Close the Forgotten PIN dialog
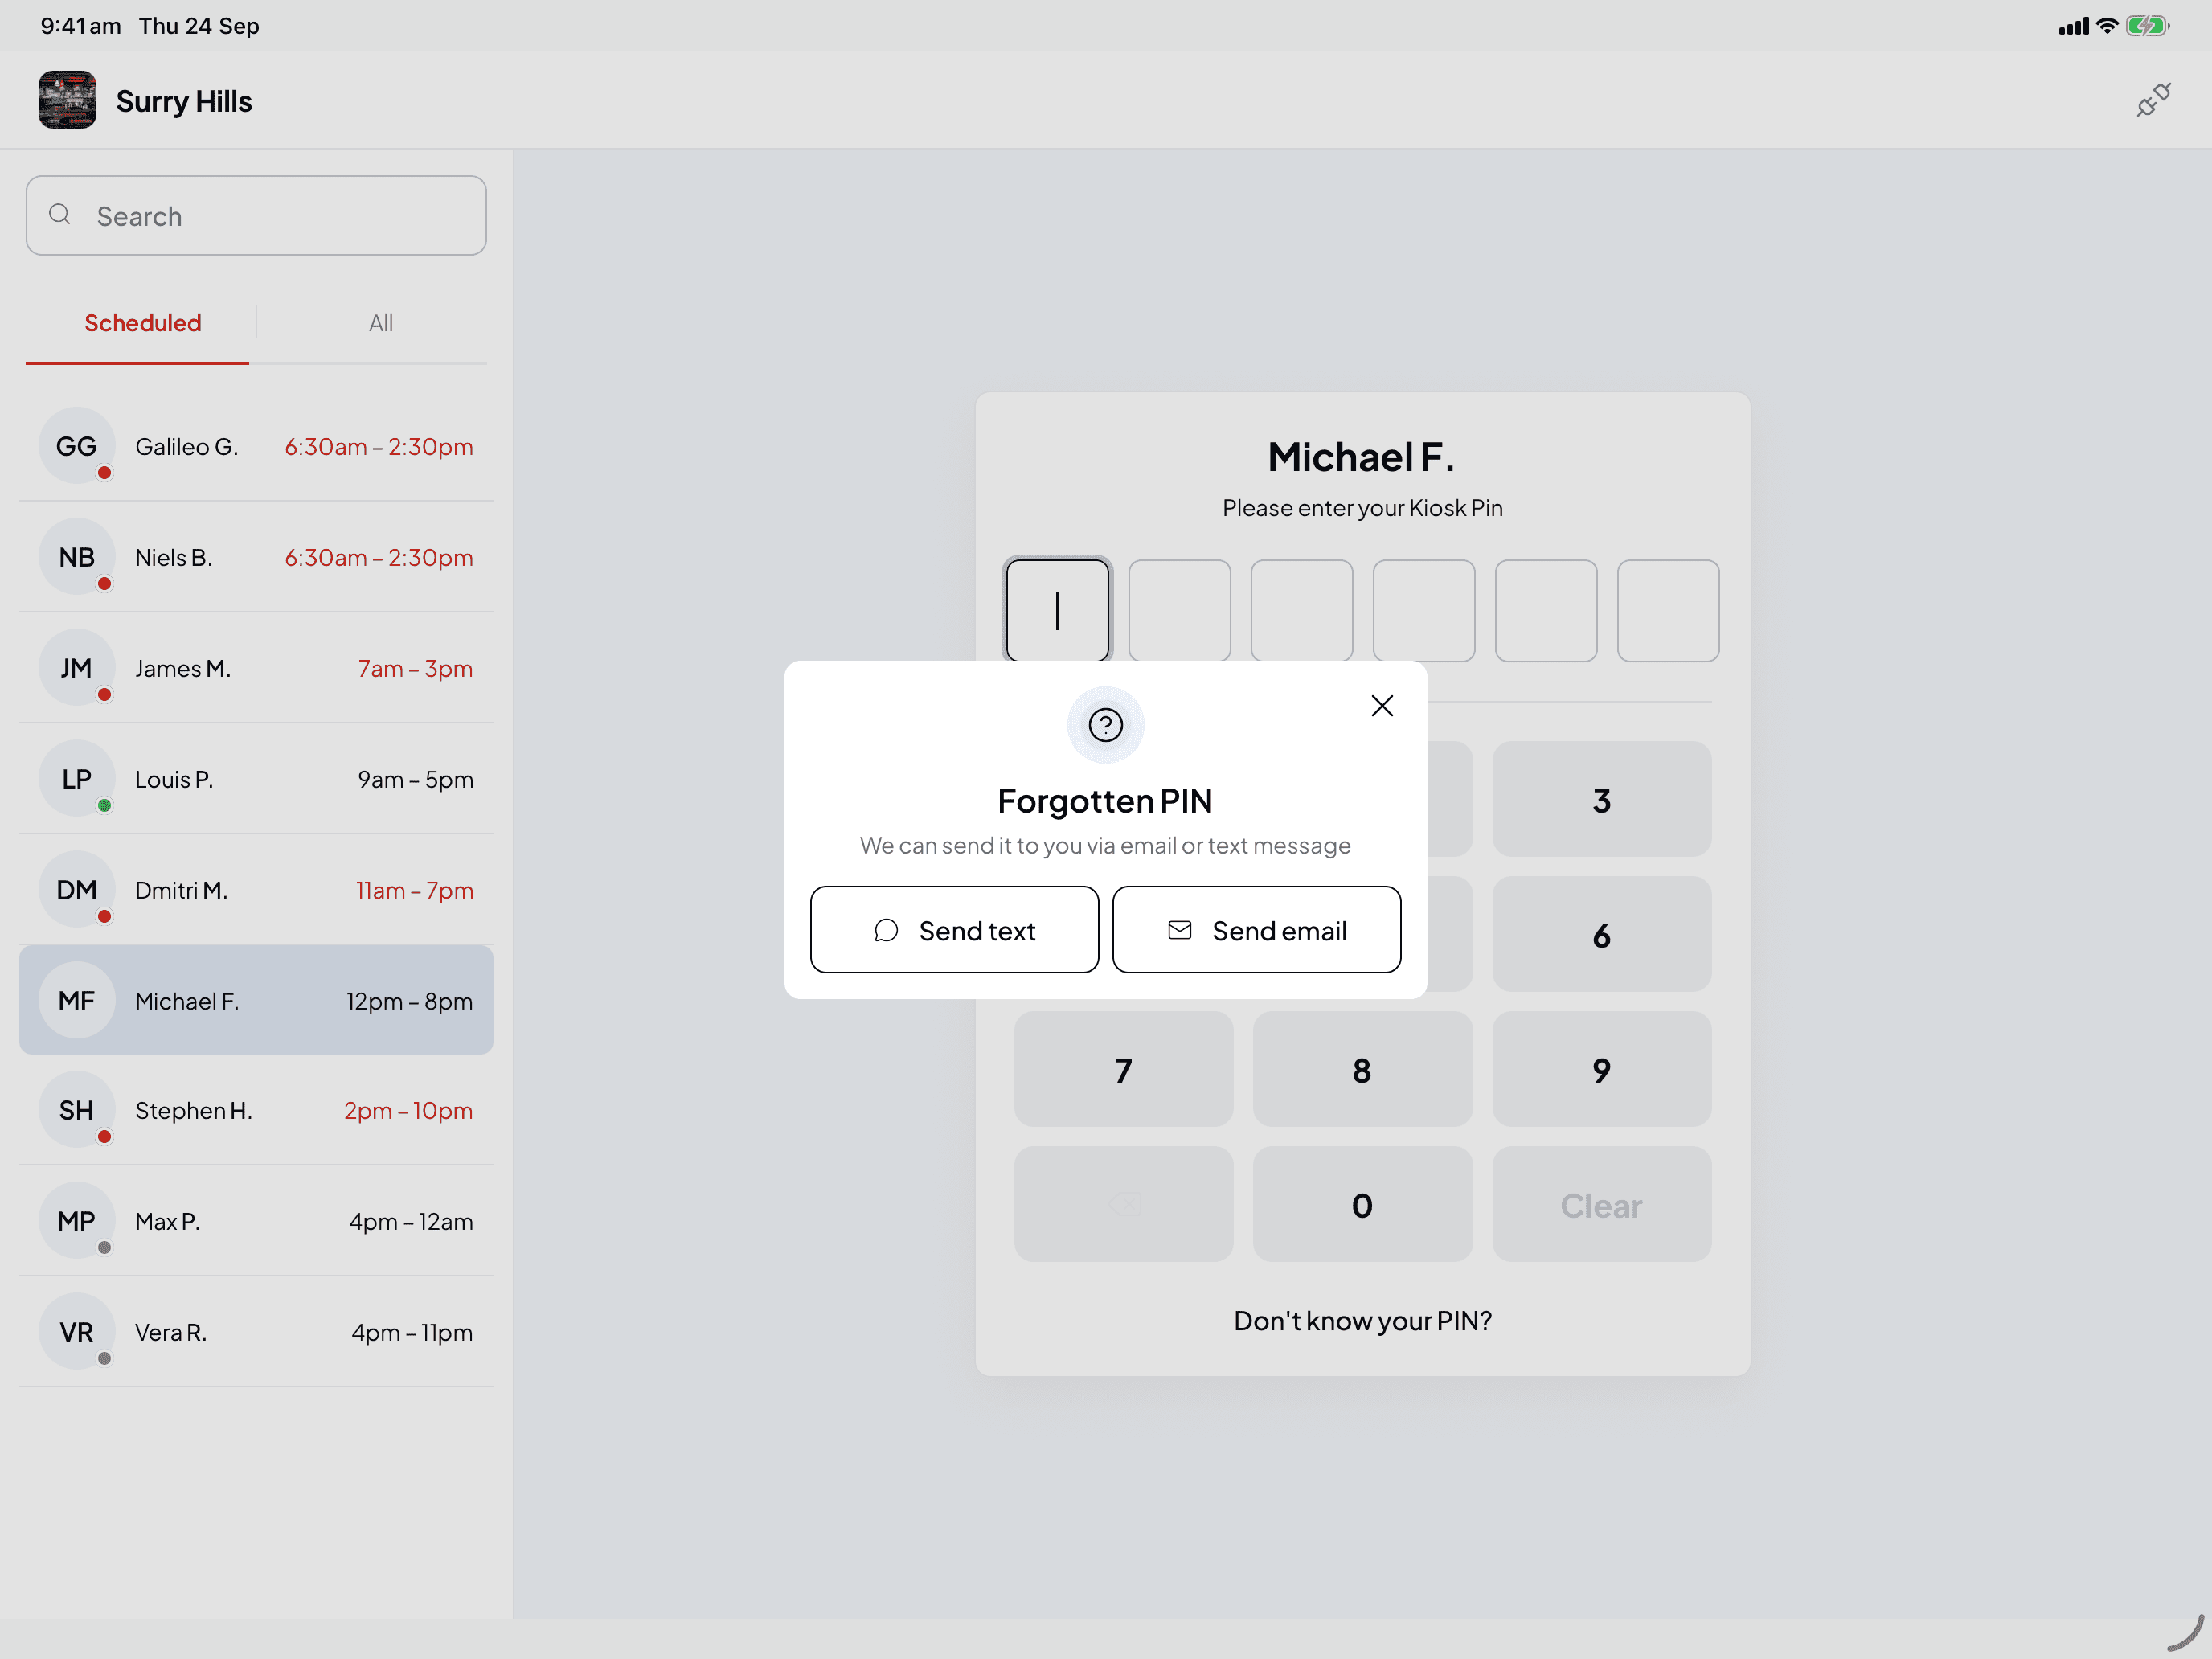 (1382, 706)
